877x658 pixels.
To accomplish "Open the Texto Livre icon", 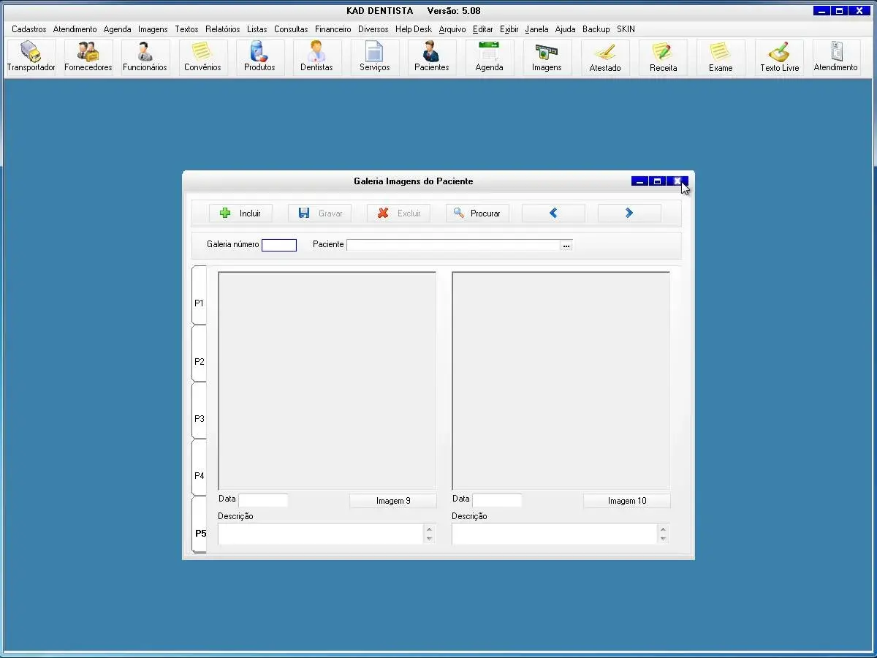I will point(779,57).
